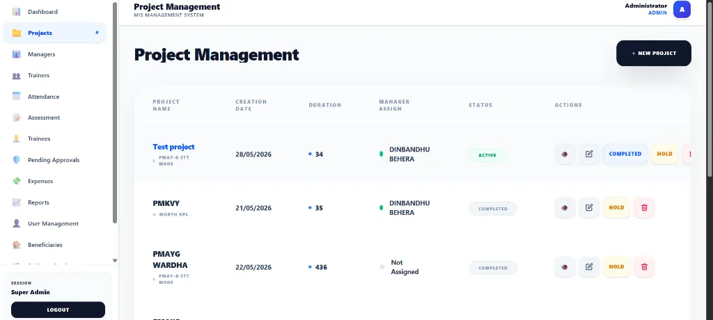
Task: Open the Administrator avatar menu
Action: [682, 10]
